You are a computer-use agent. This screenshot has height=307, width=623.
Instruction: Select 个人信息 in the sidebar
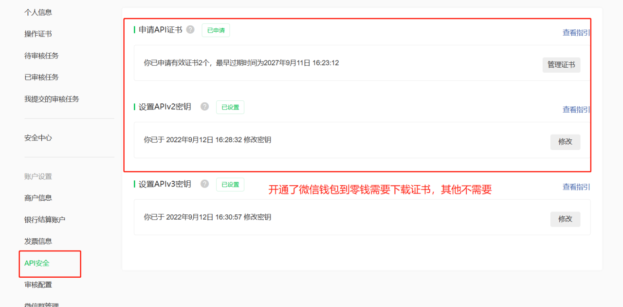38,12
